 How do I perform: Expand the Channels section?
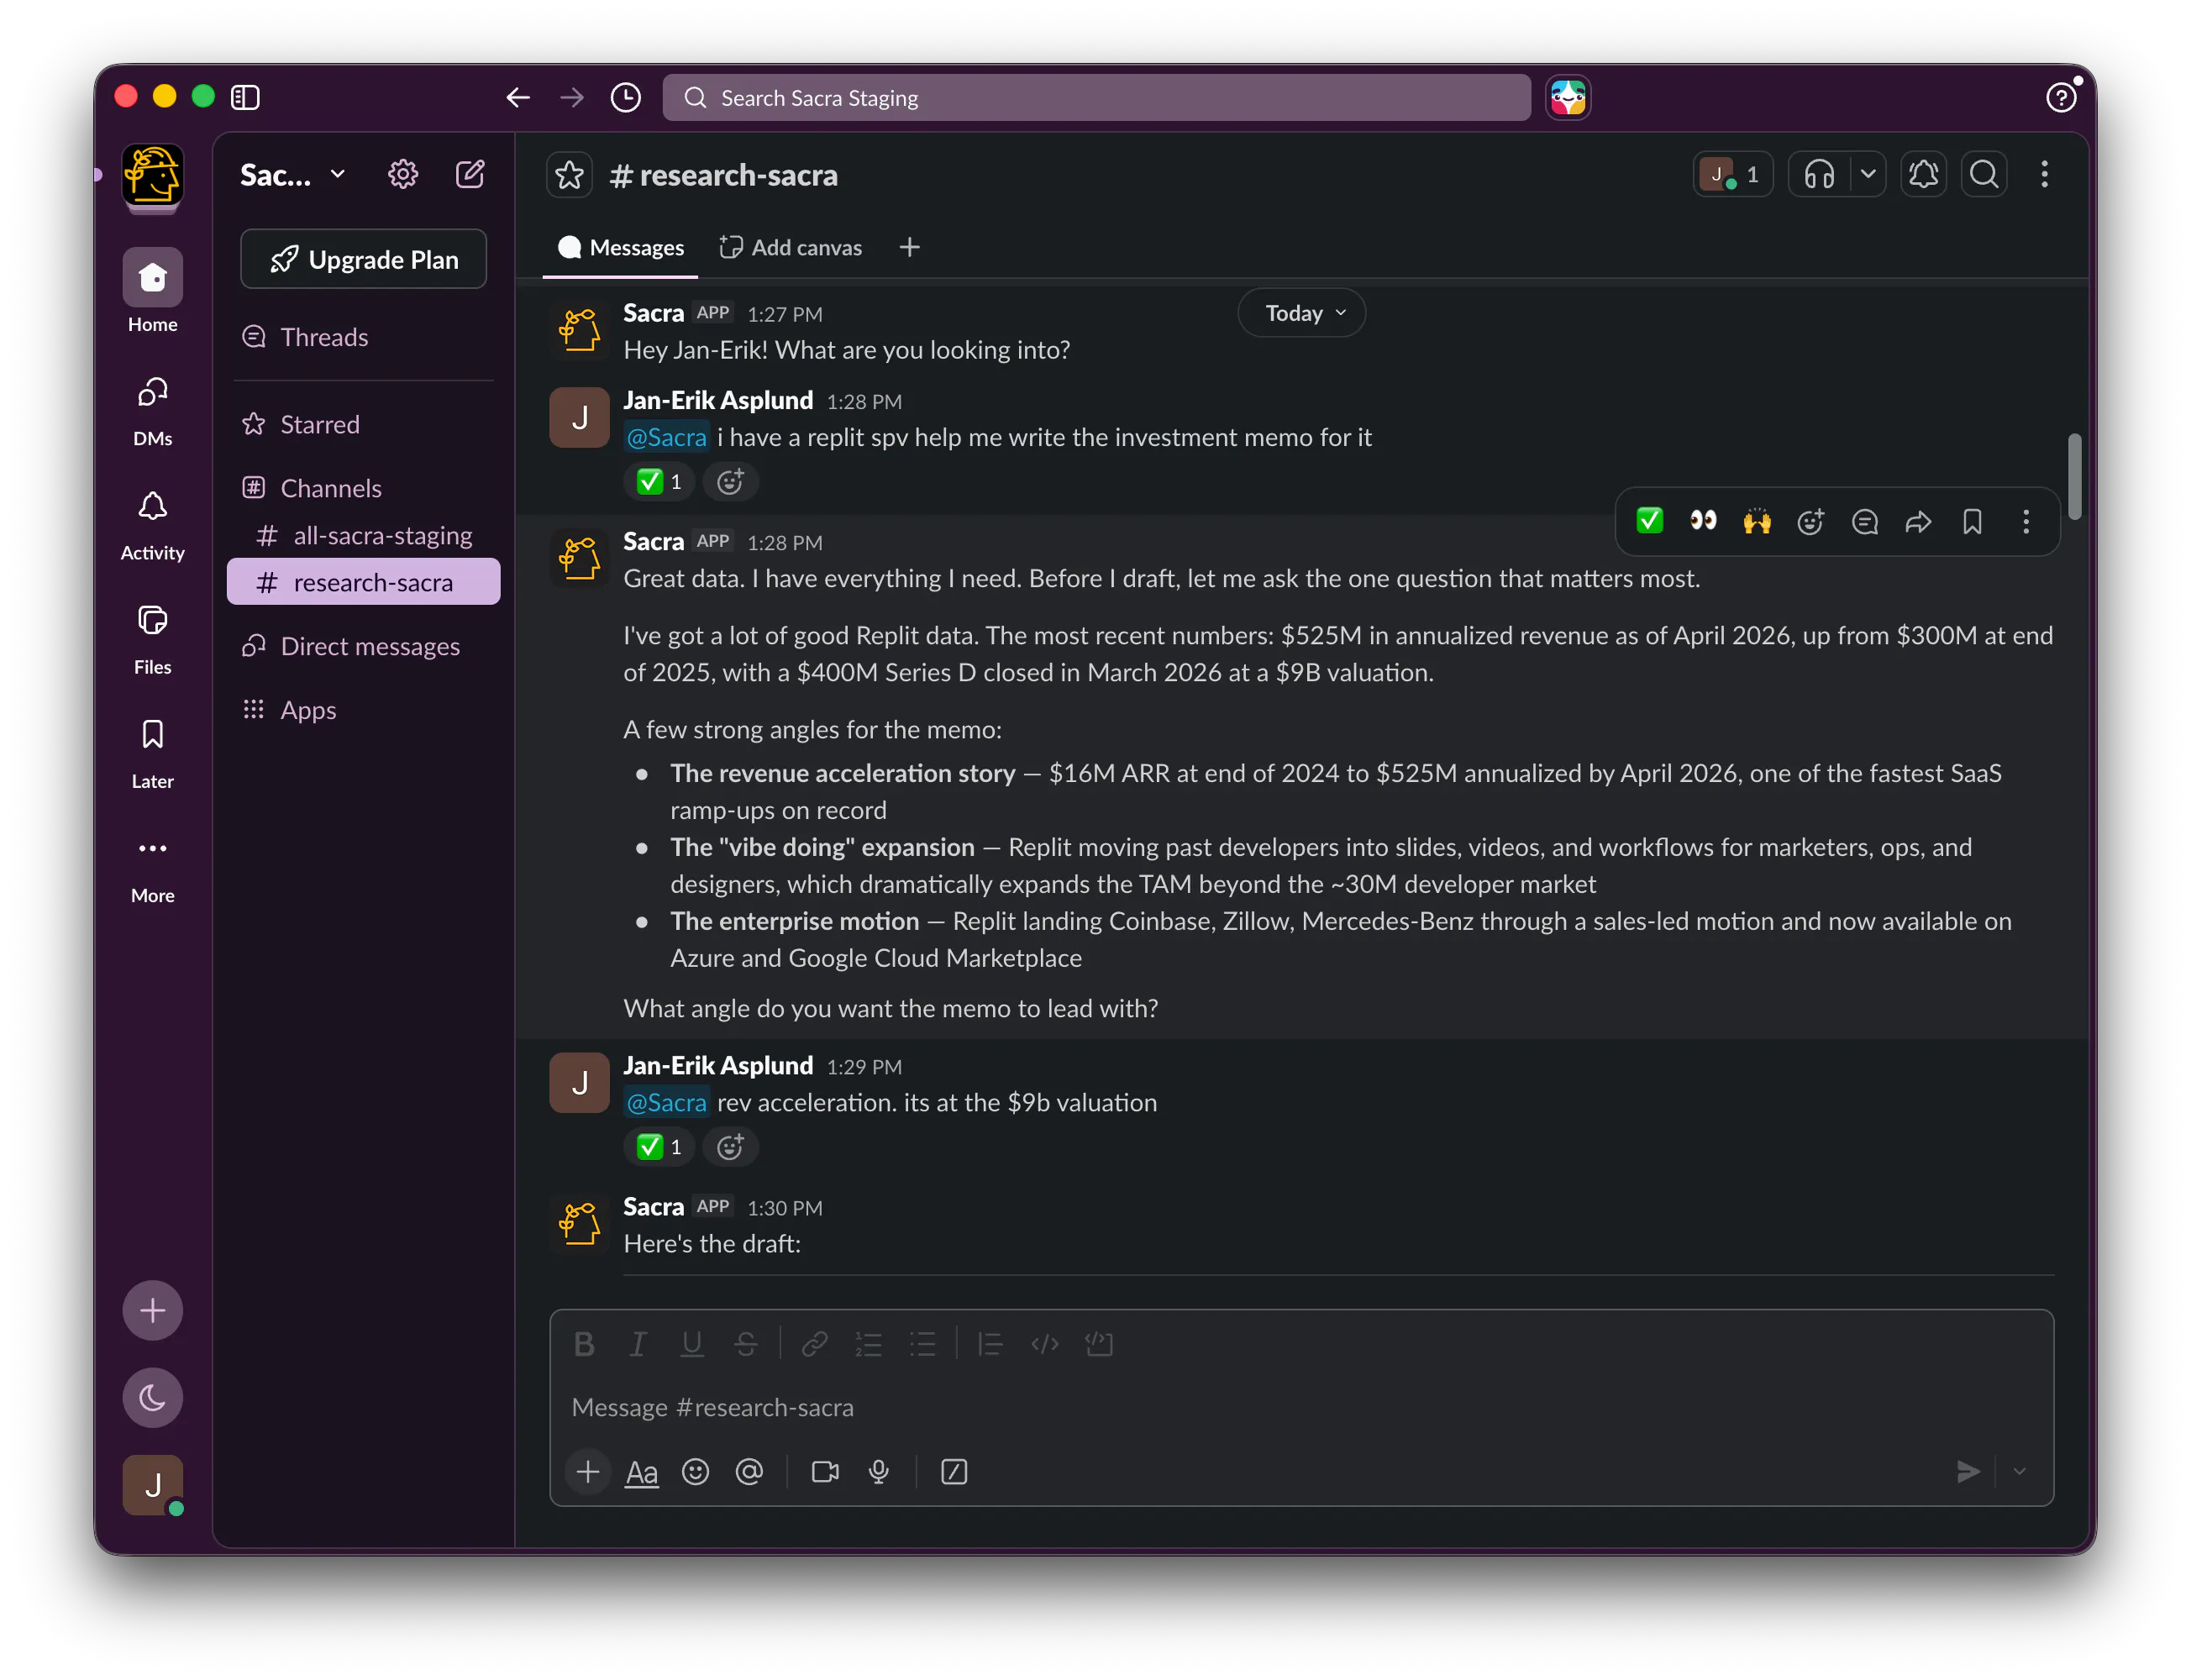click(x=364, y=488)
